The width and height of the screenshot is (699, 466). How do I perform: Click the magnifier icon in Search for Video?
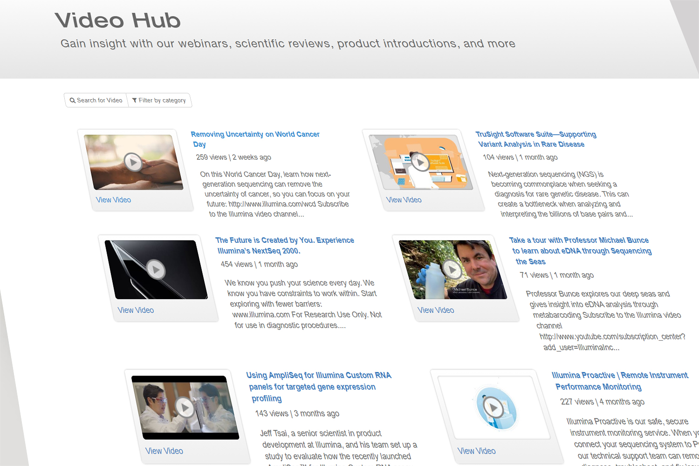[x=73, y=100]
